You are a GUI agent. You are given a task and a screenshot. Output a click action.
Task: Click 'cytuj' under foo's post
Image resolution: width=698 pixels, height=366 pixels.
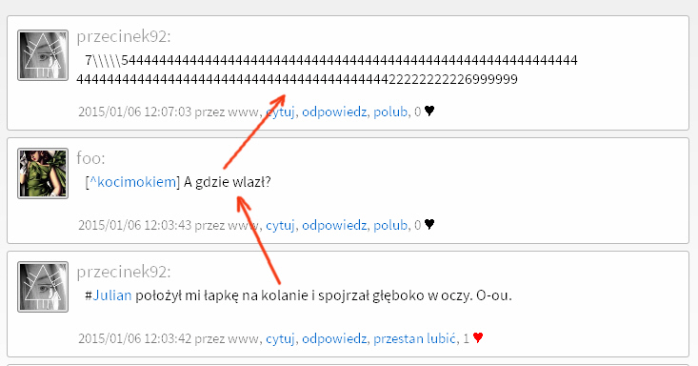pyautogui.click(x=280, y=225)
